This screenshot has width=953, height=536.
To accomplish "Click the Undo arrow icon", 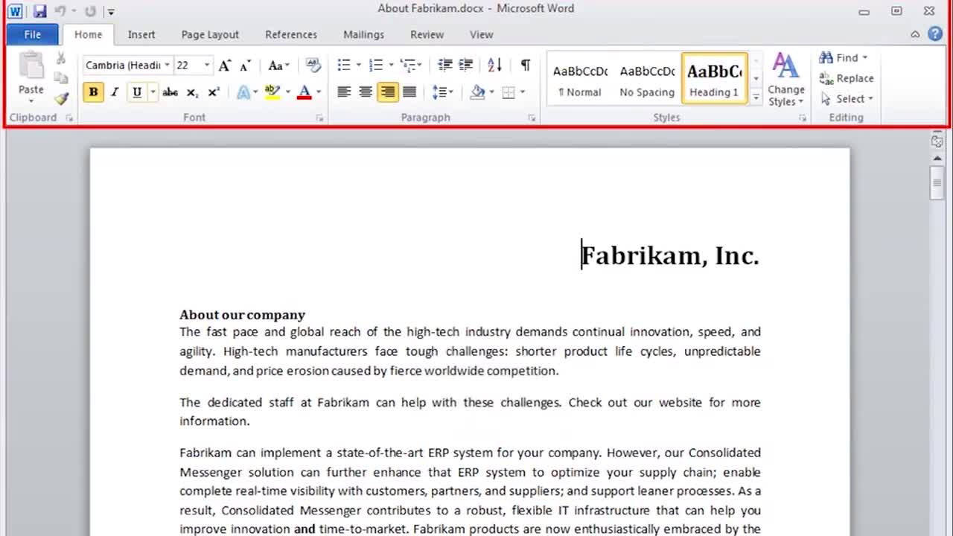I will (61, 11).
